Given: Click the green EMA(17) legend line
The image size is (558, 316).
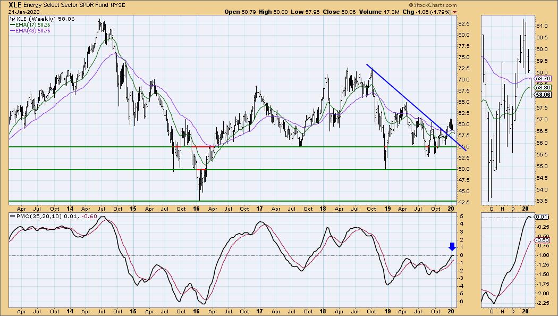Looking at the screenshot, I should (12, 25).
